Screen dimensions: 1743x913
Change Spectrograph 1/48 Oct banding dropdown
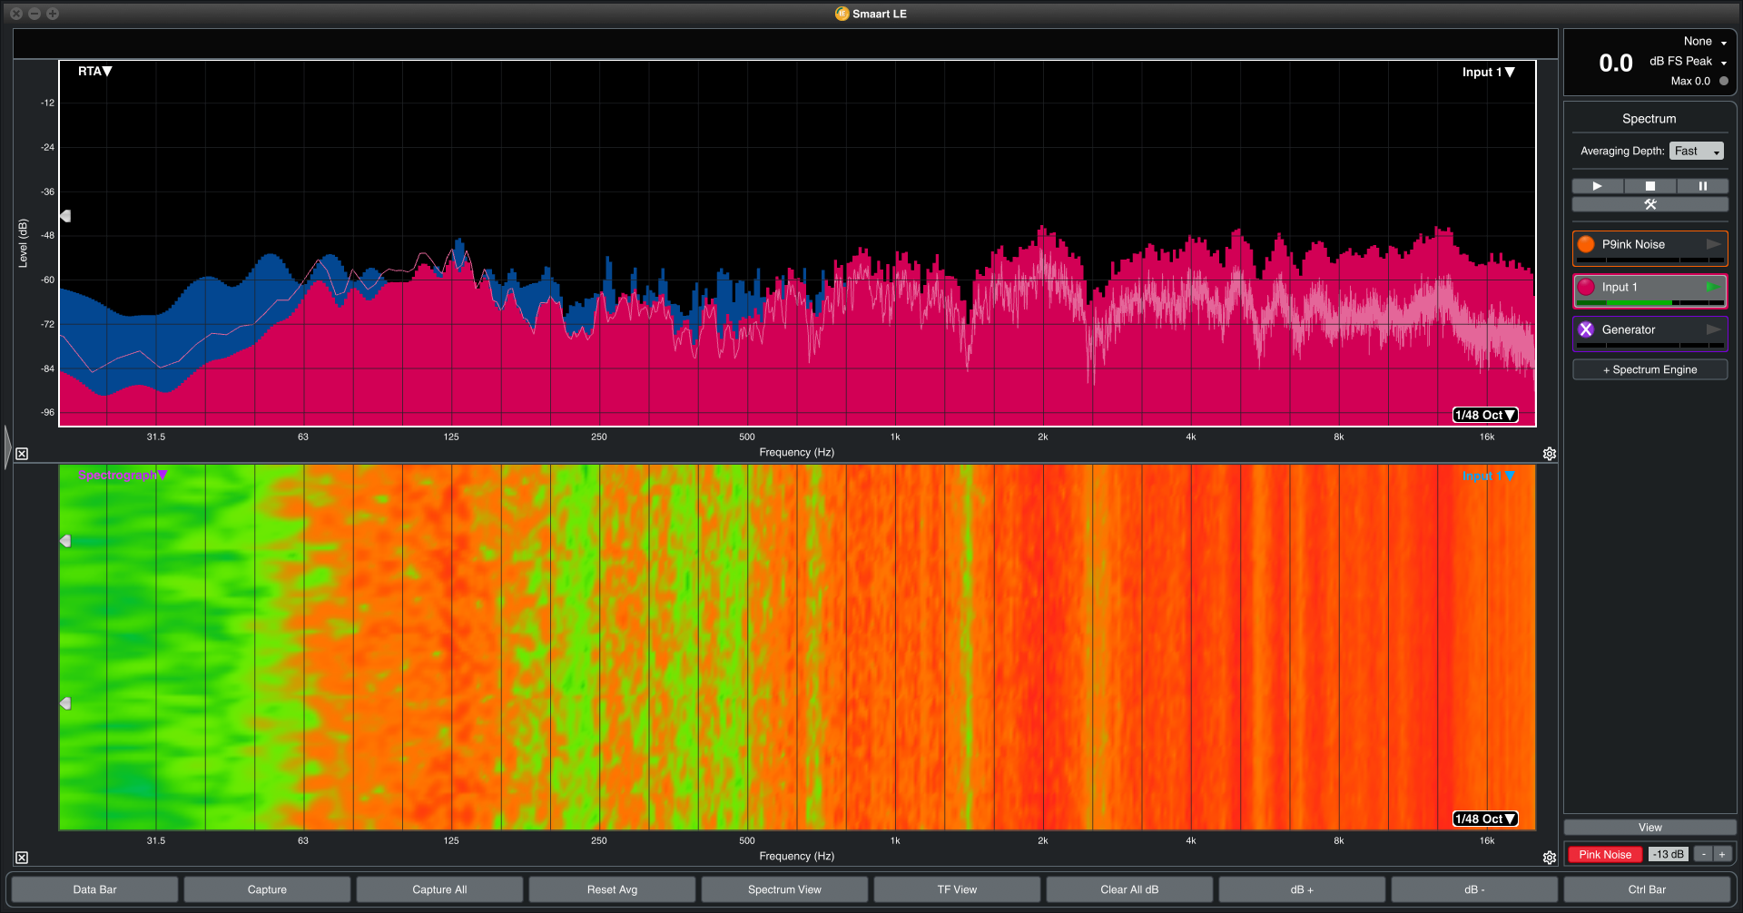(1485, 819)
